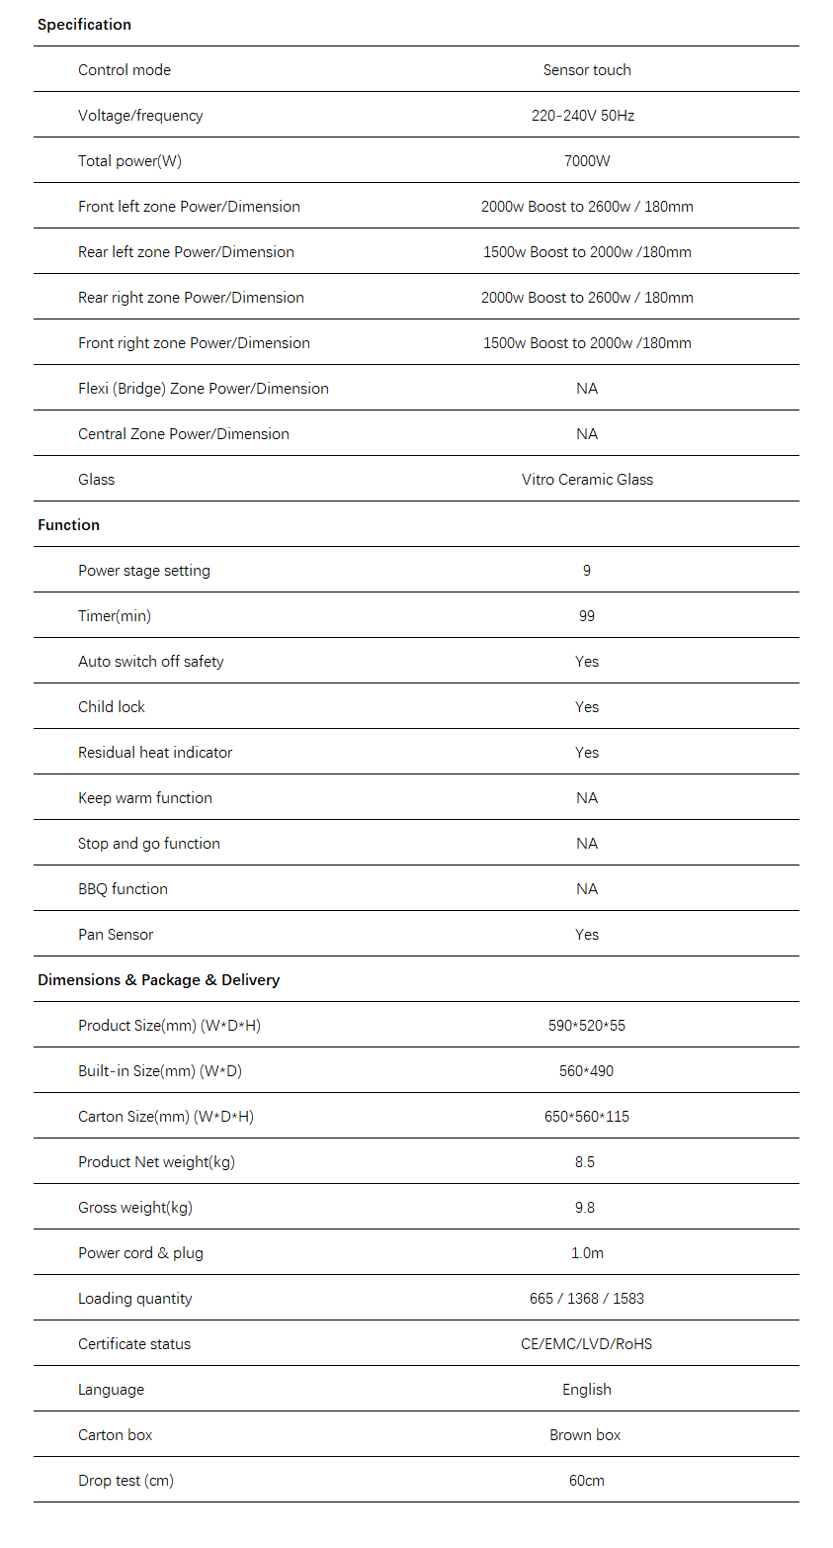Screen dimensions: 833x1548
Task: Click the Vitro Ceramic Glass value
Action: click(587, 480)
